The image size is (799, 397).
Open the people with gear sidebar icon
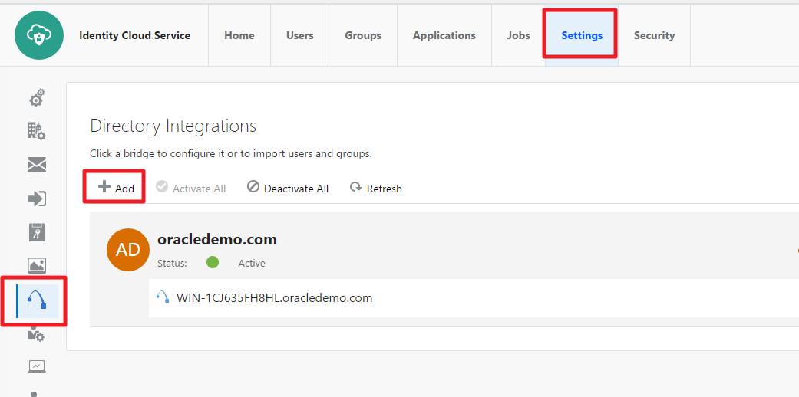click(36, 334)
